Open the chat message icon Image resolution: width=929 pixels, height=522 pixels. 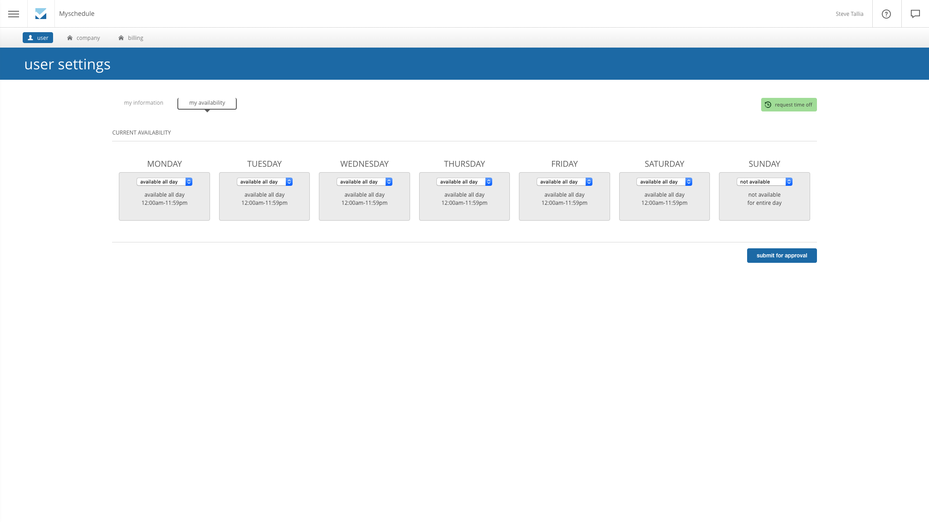915,14
